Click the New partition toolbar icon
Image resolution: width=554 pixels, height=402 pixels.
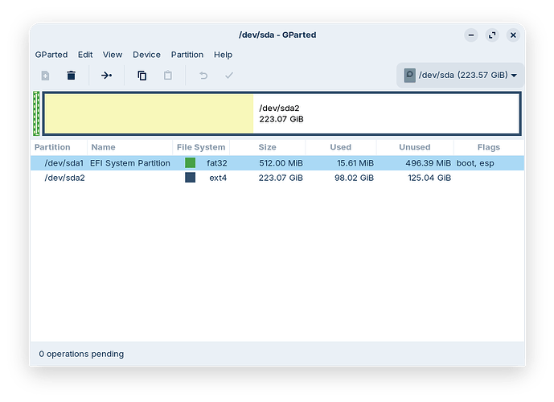pos(45,76)
